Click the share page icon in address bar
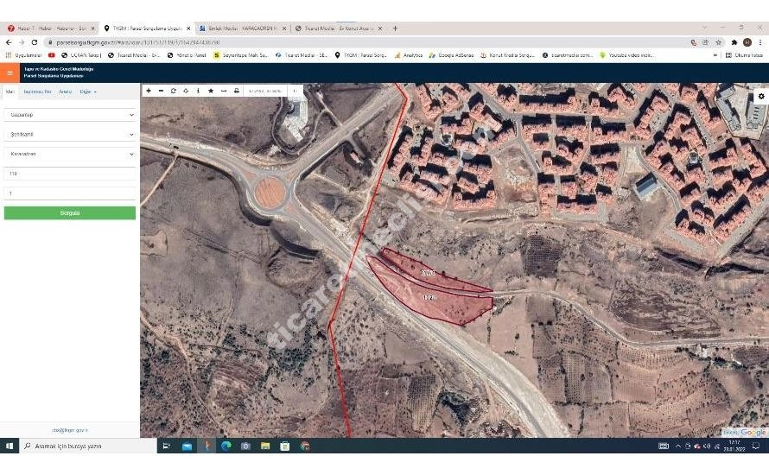 point(705,42)
